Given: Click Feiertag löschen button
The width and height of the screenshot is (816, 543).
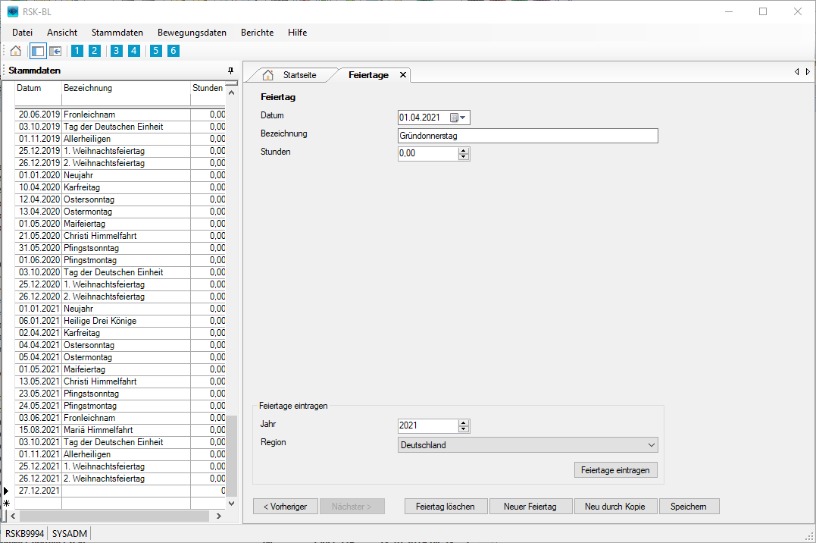Looking at the screenshot, I should [x=446, y=507].
